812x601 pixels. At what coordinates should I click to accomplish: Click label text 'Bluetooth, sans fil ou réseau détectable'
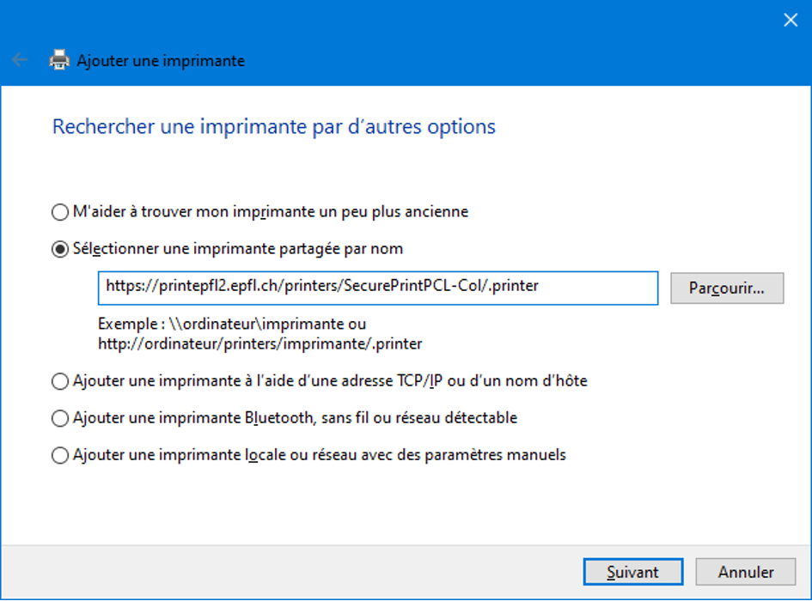pyautogui.click(x=382, y=418)
